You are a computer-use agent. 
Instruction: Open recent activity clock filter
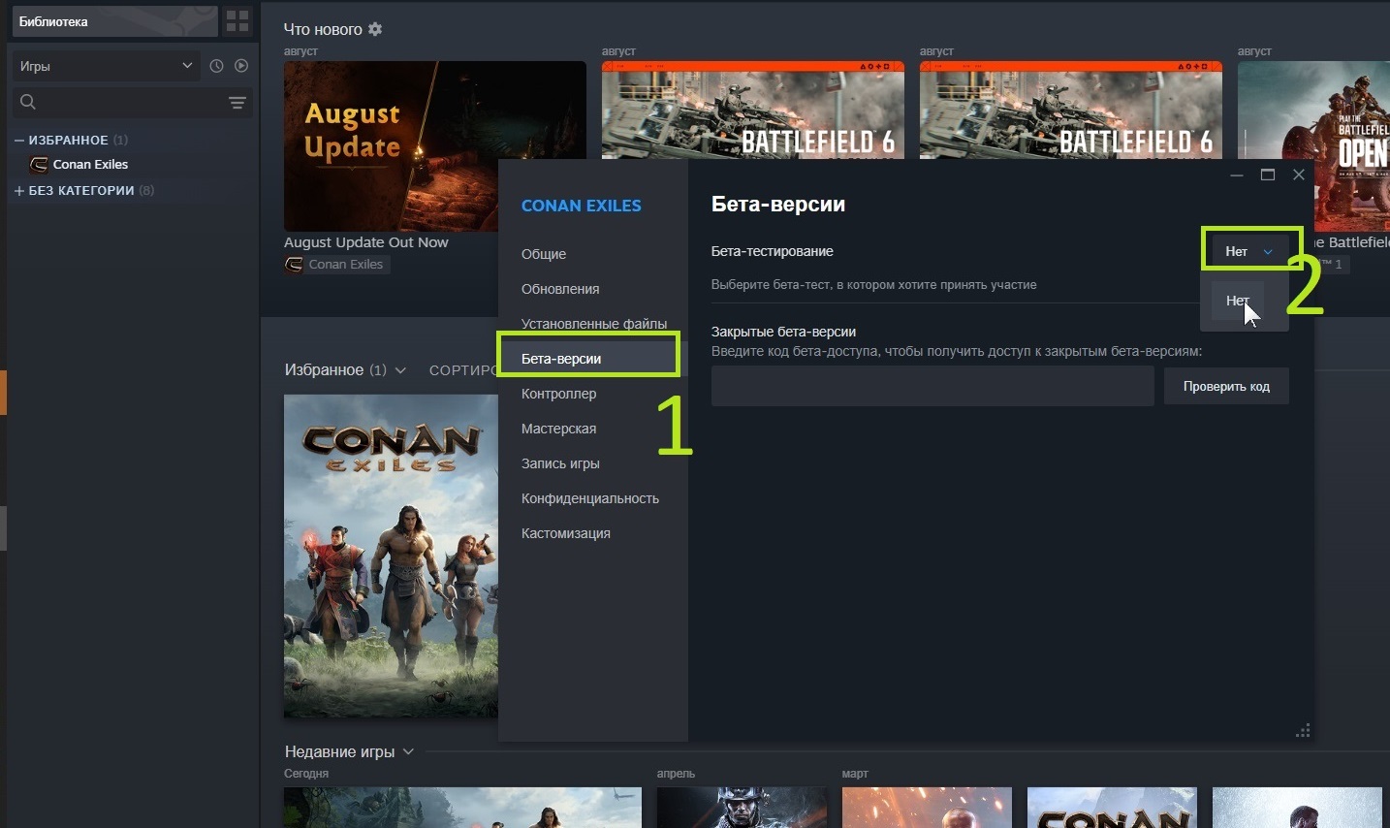[x=216, y=66]
